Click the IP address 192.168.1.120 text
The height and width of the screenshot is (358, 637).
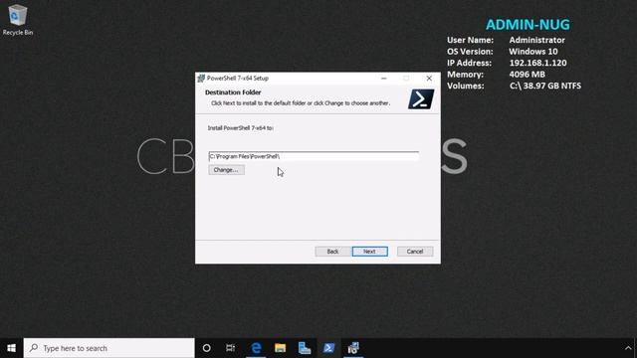[x=537, y=63]
